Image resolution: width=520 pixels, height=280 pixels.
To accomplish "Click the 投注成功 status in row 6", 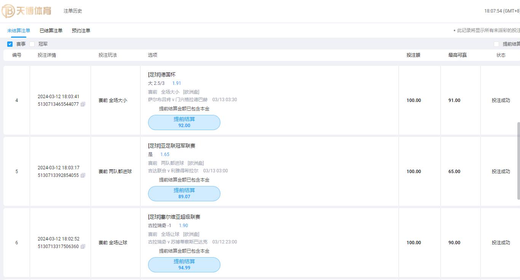I will [x=501, y=243].
